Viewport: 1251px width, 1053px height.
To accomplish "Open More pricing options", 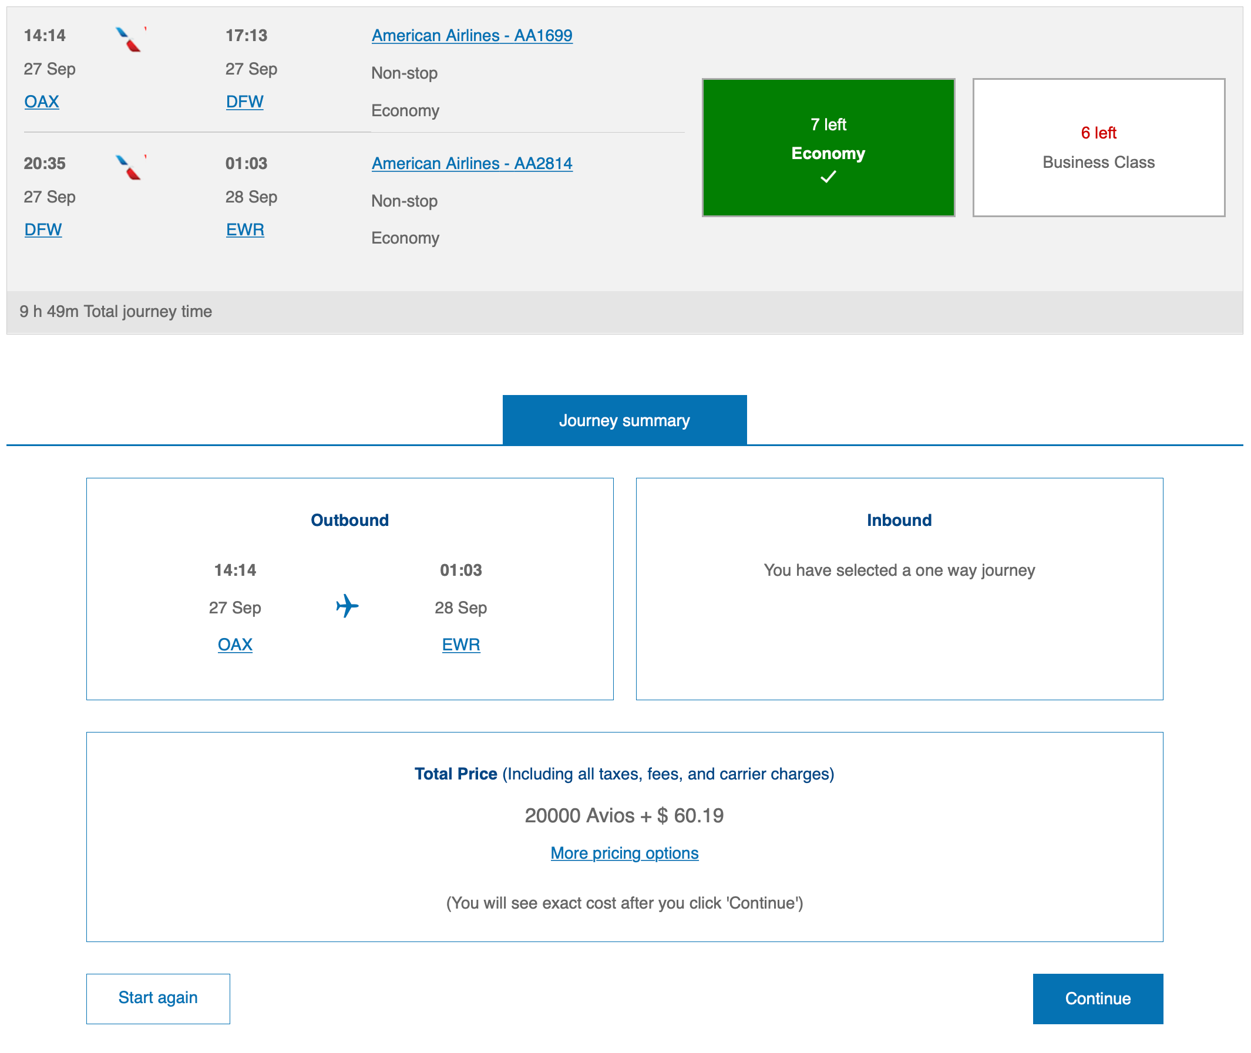I will pos(625,853).
